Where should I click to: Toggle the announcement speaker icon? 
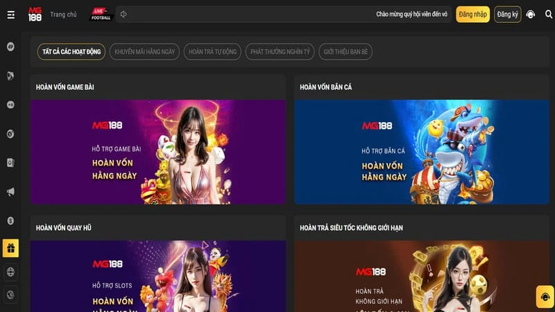(123, 15)
